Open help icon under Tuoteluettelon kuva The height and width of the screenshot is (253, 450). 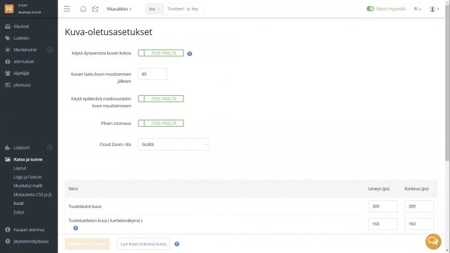75,228
